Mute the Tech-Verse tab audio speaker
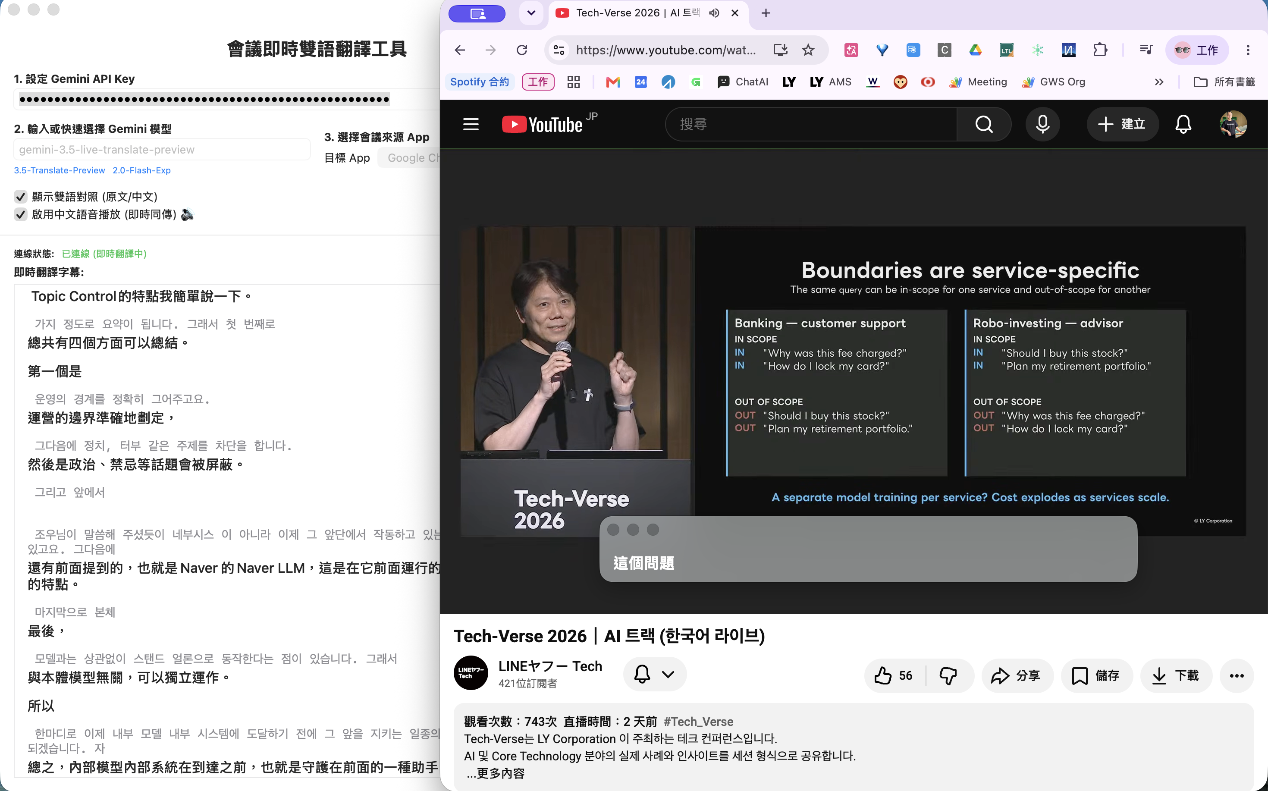The height and width of the screenshot is (791, 1268). (714, 13)
